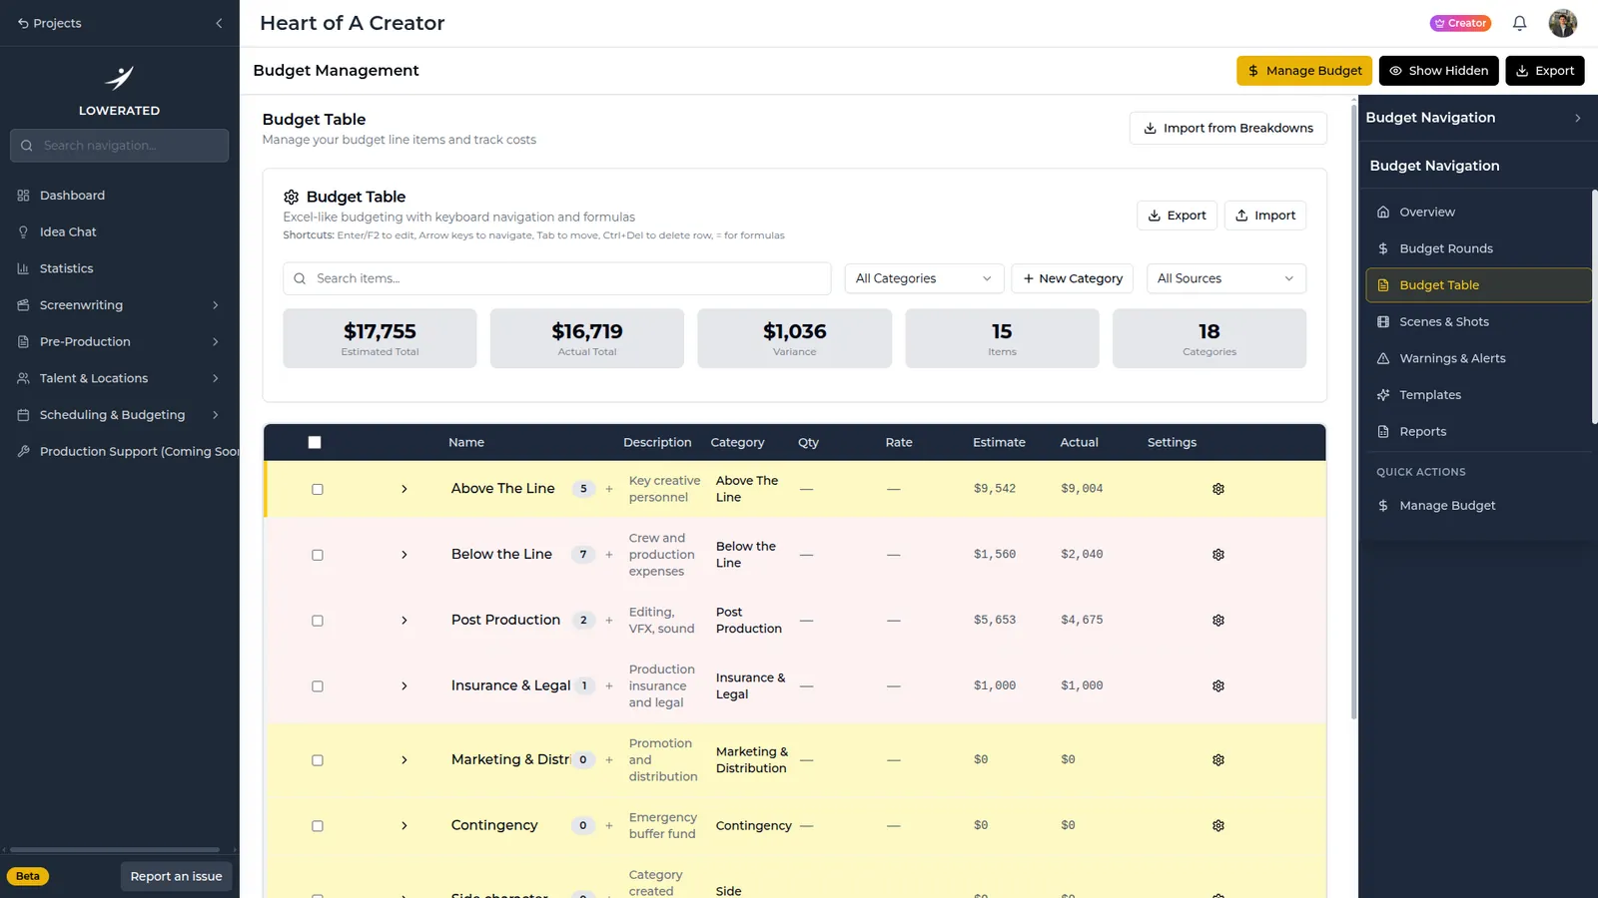This screenshot has height=898, width=1598.
Task: Open the All Sources dropdown
Action: [1225, 279]
